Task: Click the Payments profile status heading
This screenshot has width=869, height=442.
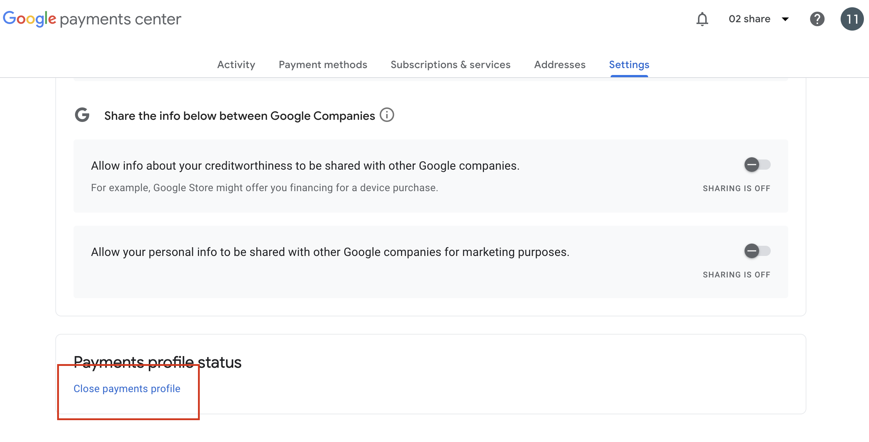Action: coord(158,362)
